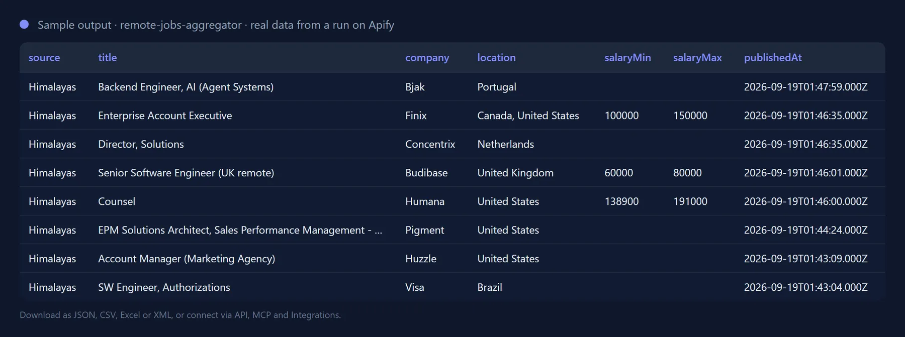The height and width of the screenshot is (337, 905).
Task: Click the salaryMax value "80000"
Action: click(687, 173)
